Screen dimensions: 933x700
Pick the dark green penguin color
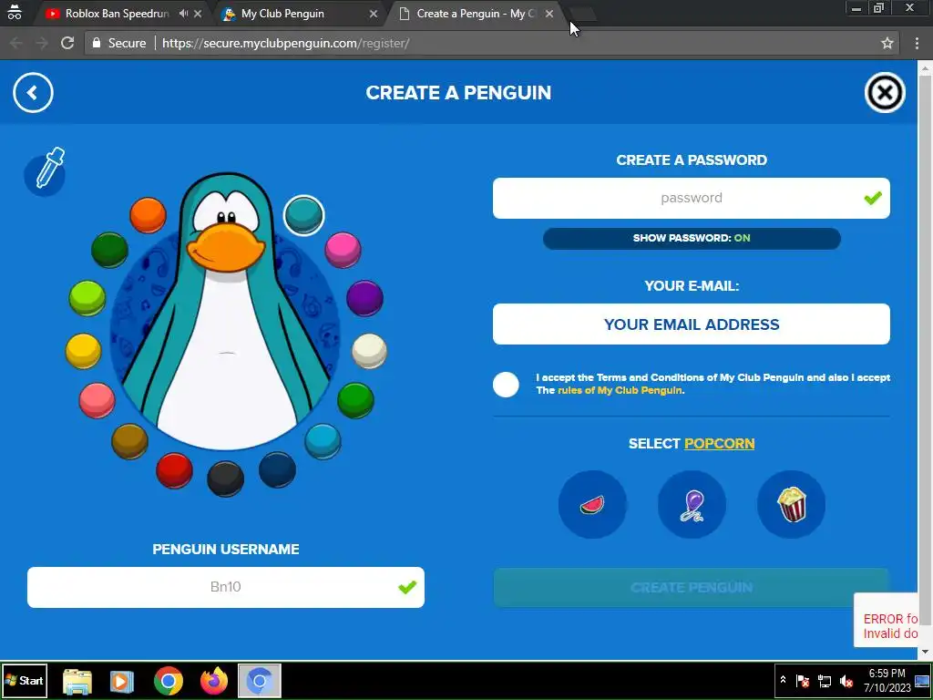(109, 250)
